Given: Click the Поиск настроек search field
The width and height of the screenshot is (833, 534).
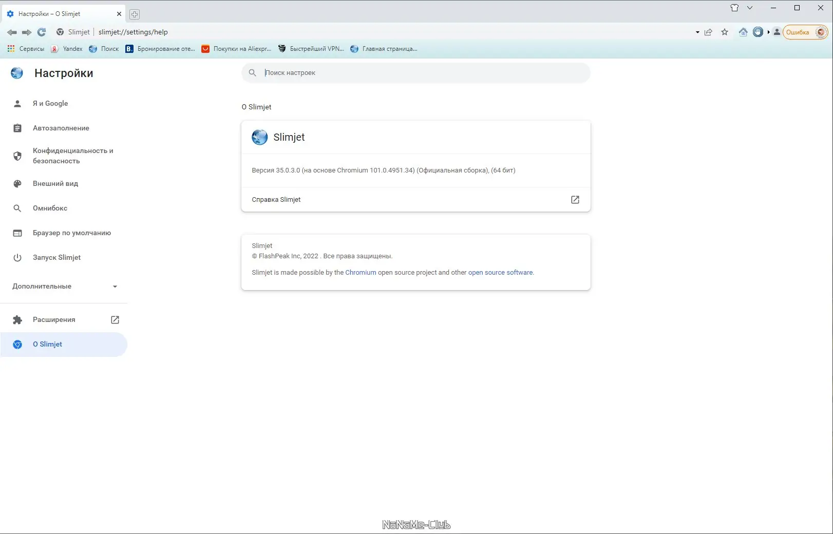Looking at the screenshot, I should pyautogui.click(x=416, y=73).
